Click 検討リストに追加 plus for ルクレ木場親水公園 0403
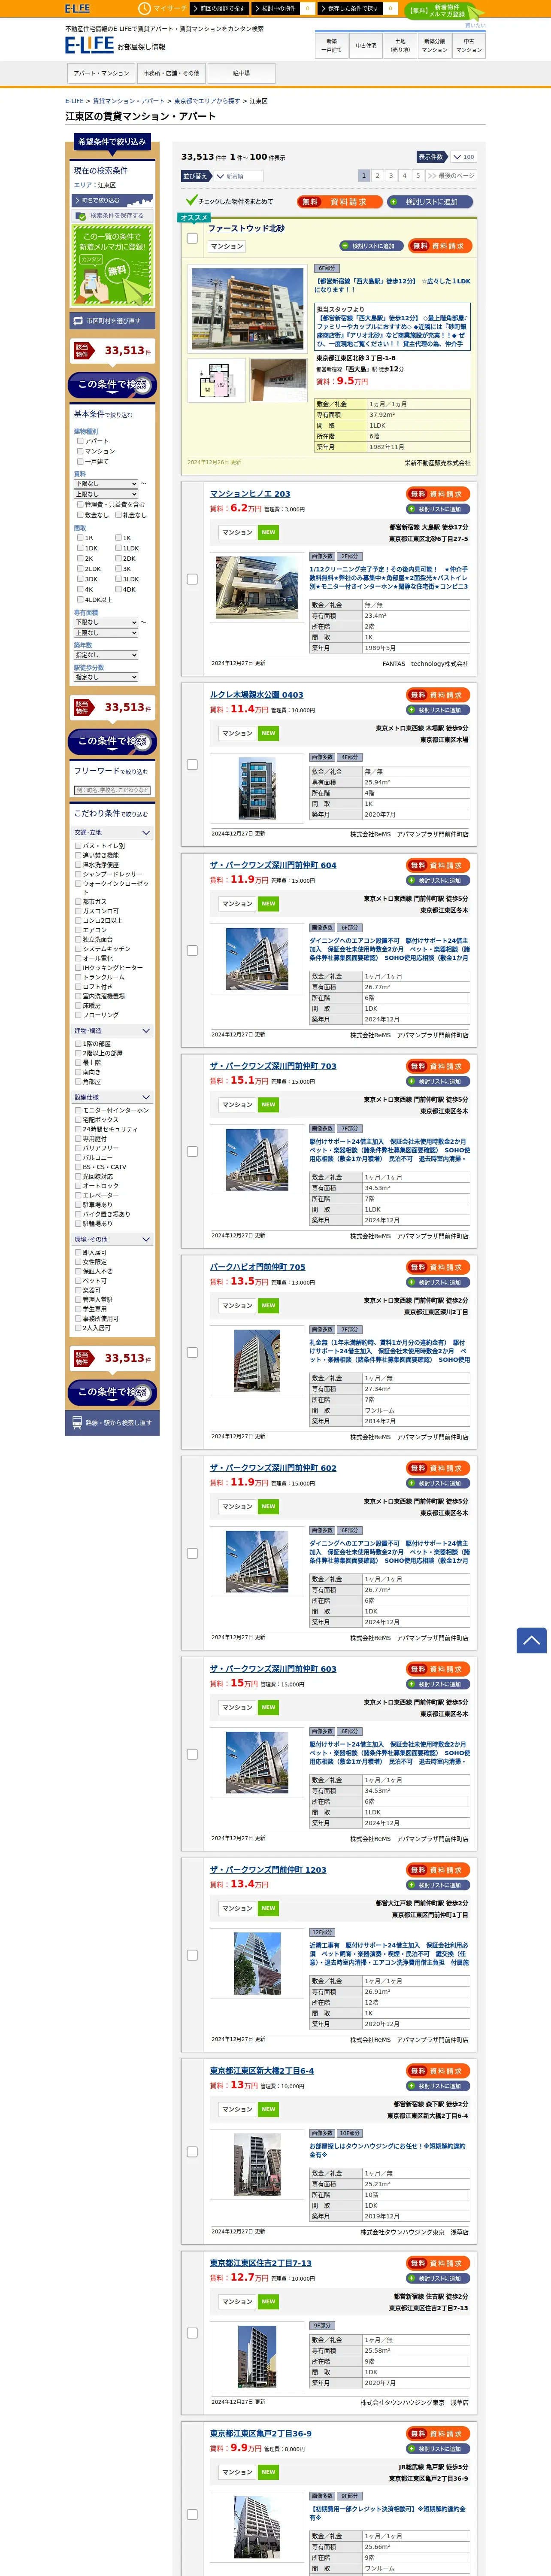Screen dimensions: 551x2576 (438, 710)
